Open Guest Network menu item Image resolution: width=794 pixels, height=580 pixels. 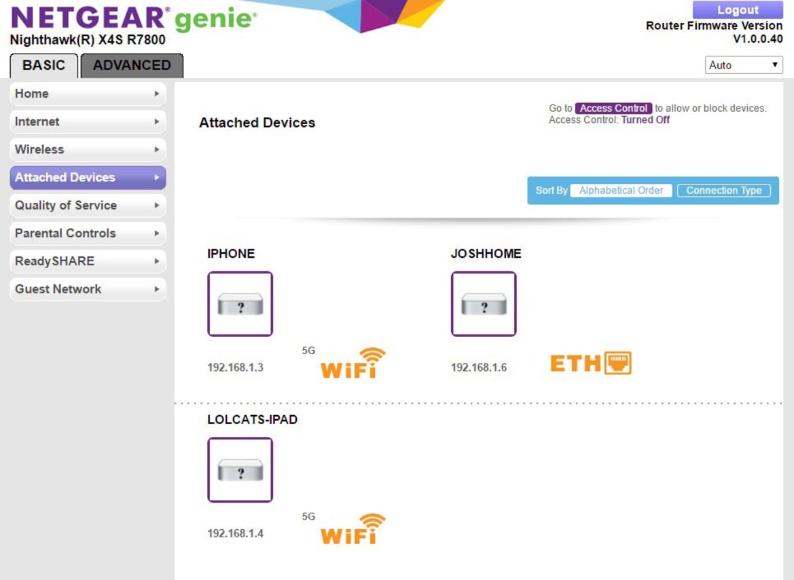pyautogui.click(x=88, y=289)
